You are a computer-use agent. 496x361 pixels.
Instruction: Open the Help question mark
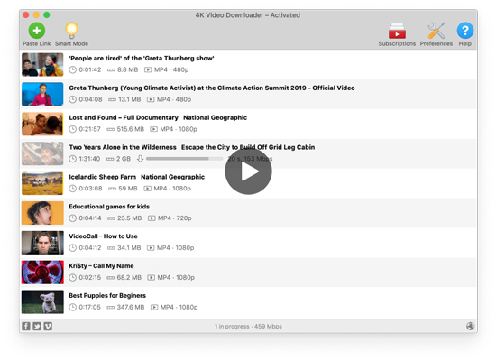tap(465, 31)
